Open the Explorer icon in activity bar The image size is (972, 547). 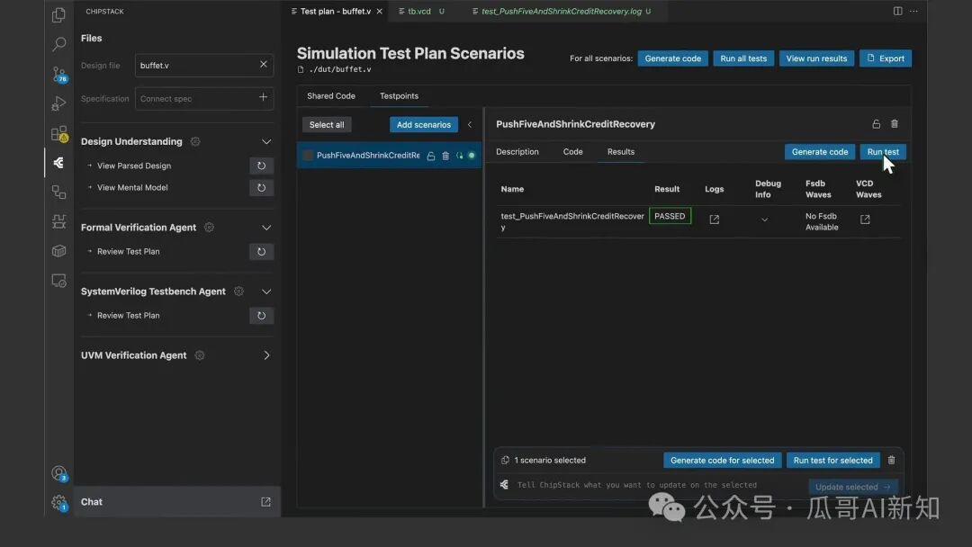(58, 14)
